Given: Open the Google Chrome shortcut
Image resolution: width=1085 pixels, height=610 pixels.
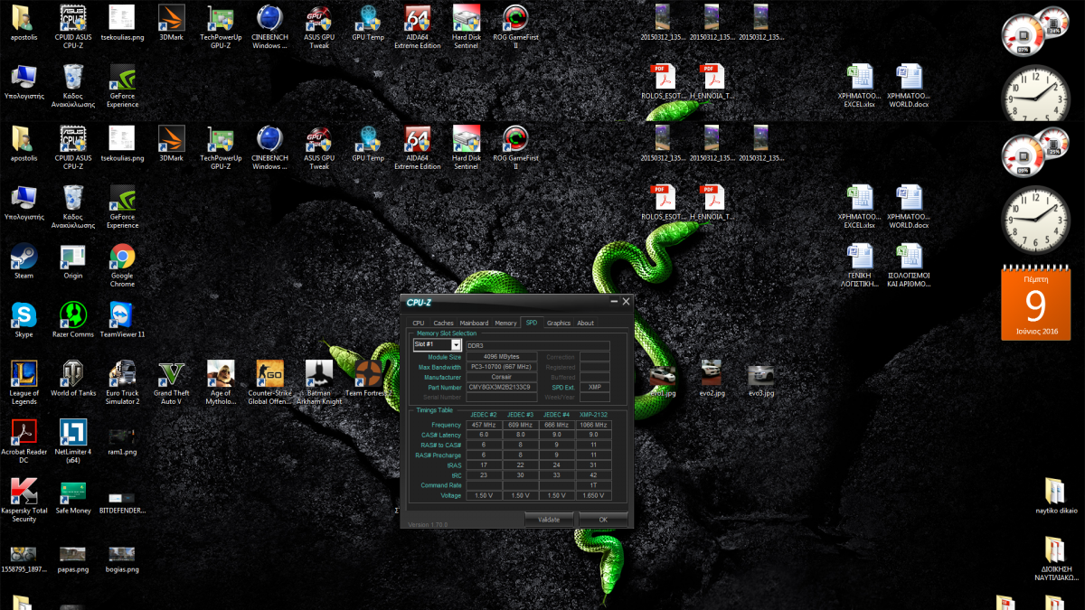Looking at the screenshot, I should click(x=122, y=265).
